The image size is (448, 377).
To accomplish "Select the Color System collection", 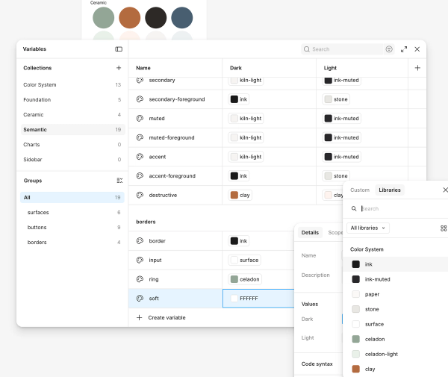I will click(x=72, y=85).
